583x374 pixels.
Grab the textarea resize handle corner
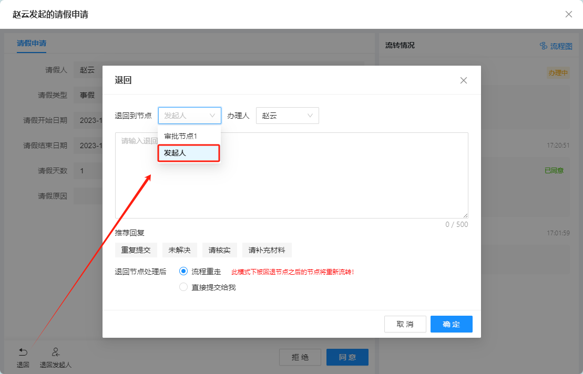[x=465, y=215]
